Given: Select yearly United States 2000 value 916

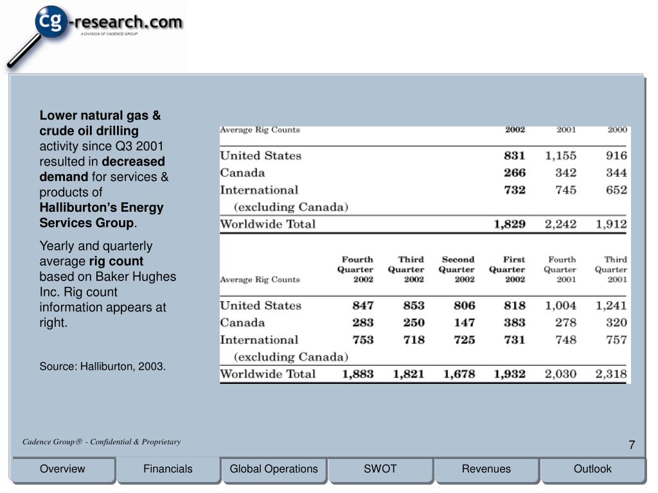Looking at the screenshot, I should pos(616,155).
